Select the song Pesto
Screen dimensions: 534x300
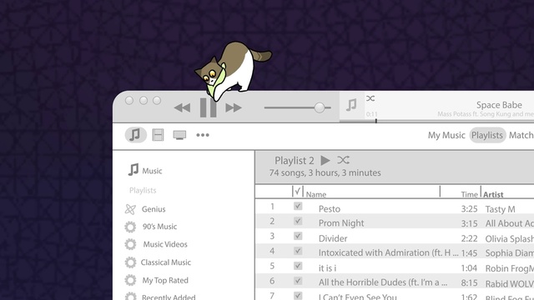[x=330, y=209]
